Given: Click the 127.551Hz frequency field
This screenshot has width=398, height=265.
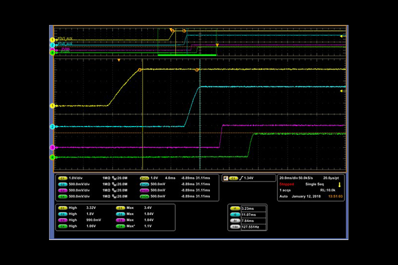Looking at the screenshot, I should pos(253,226).
